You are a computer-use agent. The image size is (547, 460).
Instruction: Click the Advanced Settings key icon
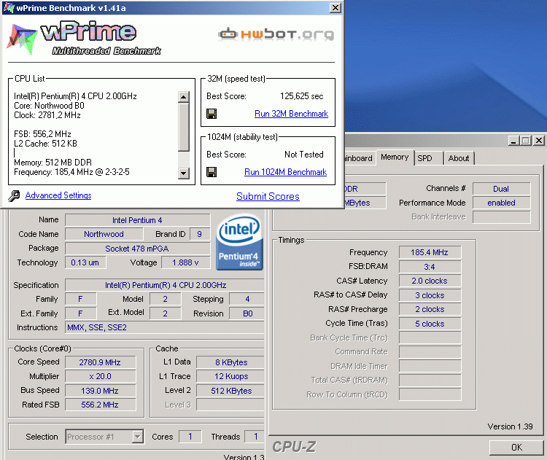click(14, 195)
